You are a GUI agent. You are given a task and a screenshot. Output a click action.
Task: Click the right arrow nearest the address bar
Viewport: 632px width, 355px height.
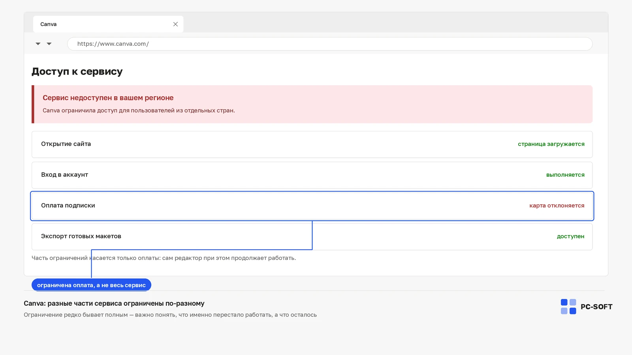[x=49, y=44]
